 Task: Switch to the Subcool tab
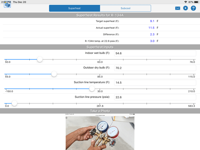pyautogui.click(x=125, y=8)
